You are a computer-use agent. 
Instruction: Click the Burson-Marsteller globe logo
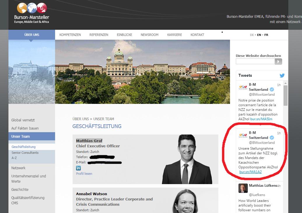32,13
